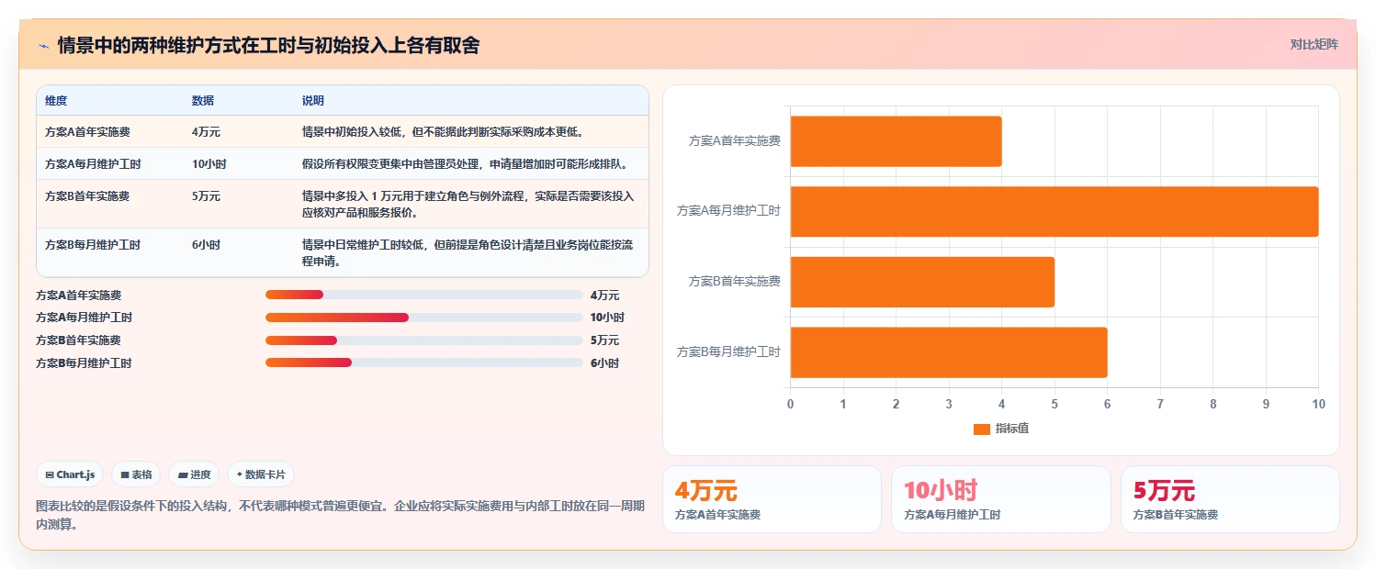The width and height of the screenshot is (1376, 569).
Task: Click table cell 方案B每月维护工时
Action: pos(93,244)
